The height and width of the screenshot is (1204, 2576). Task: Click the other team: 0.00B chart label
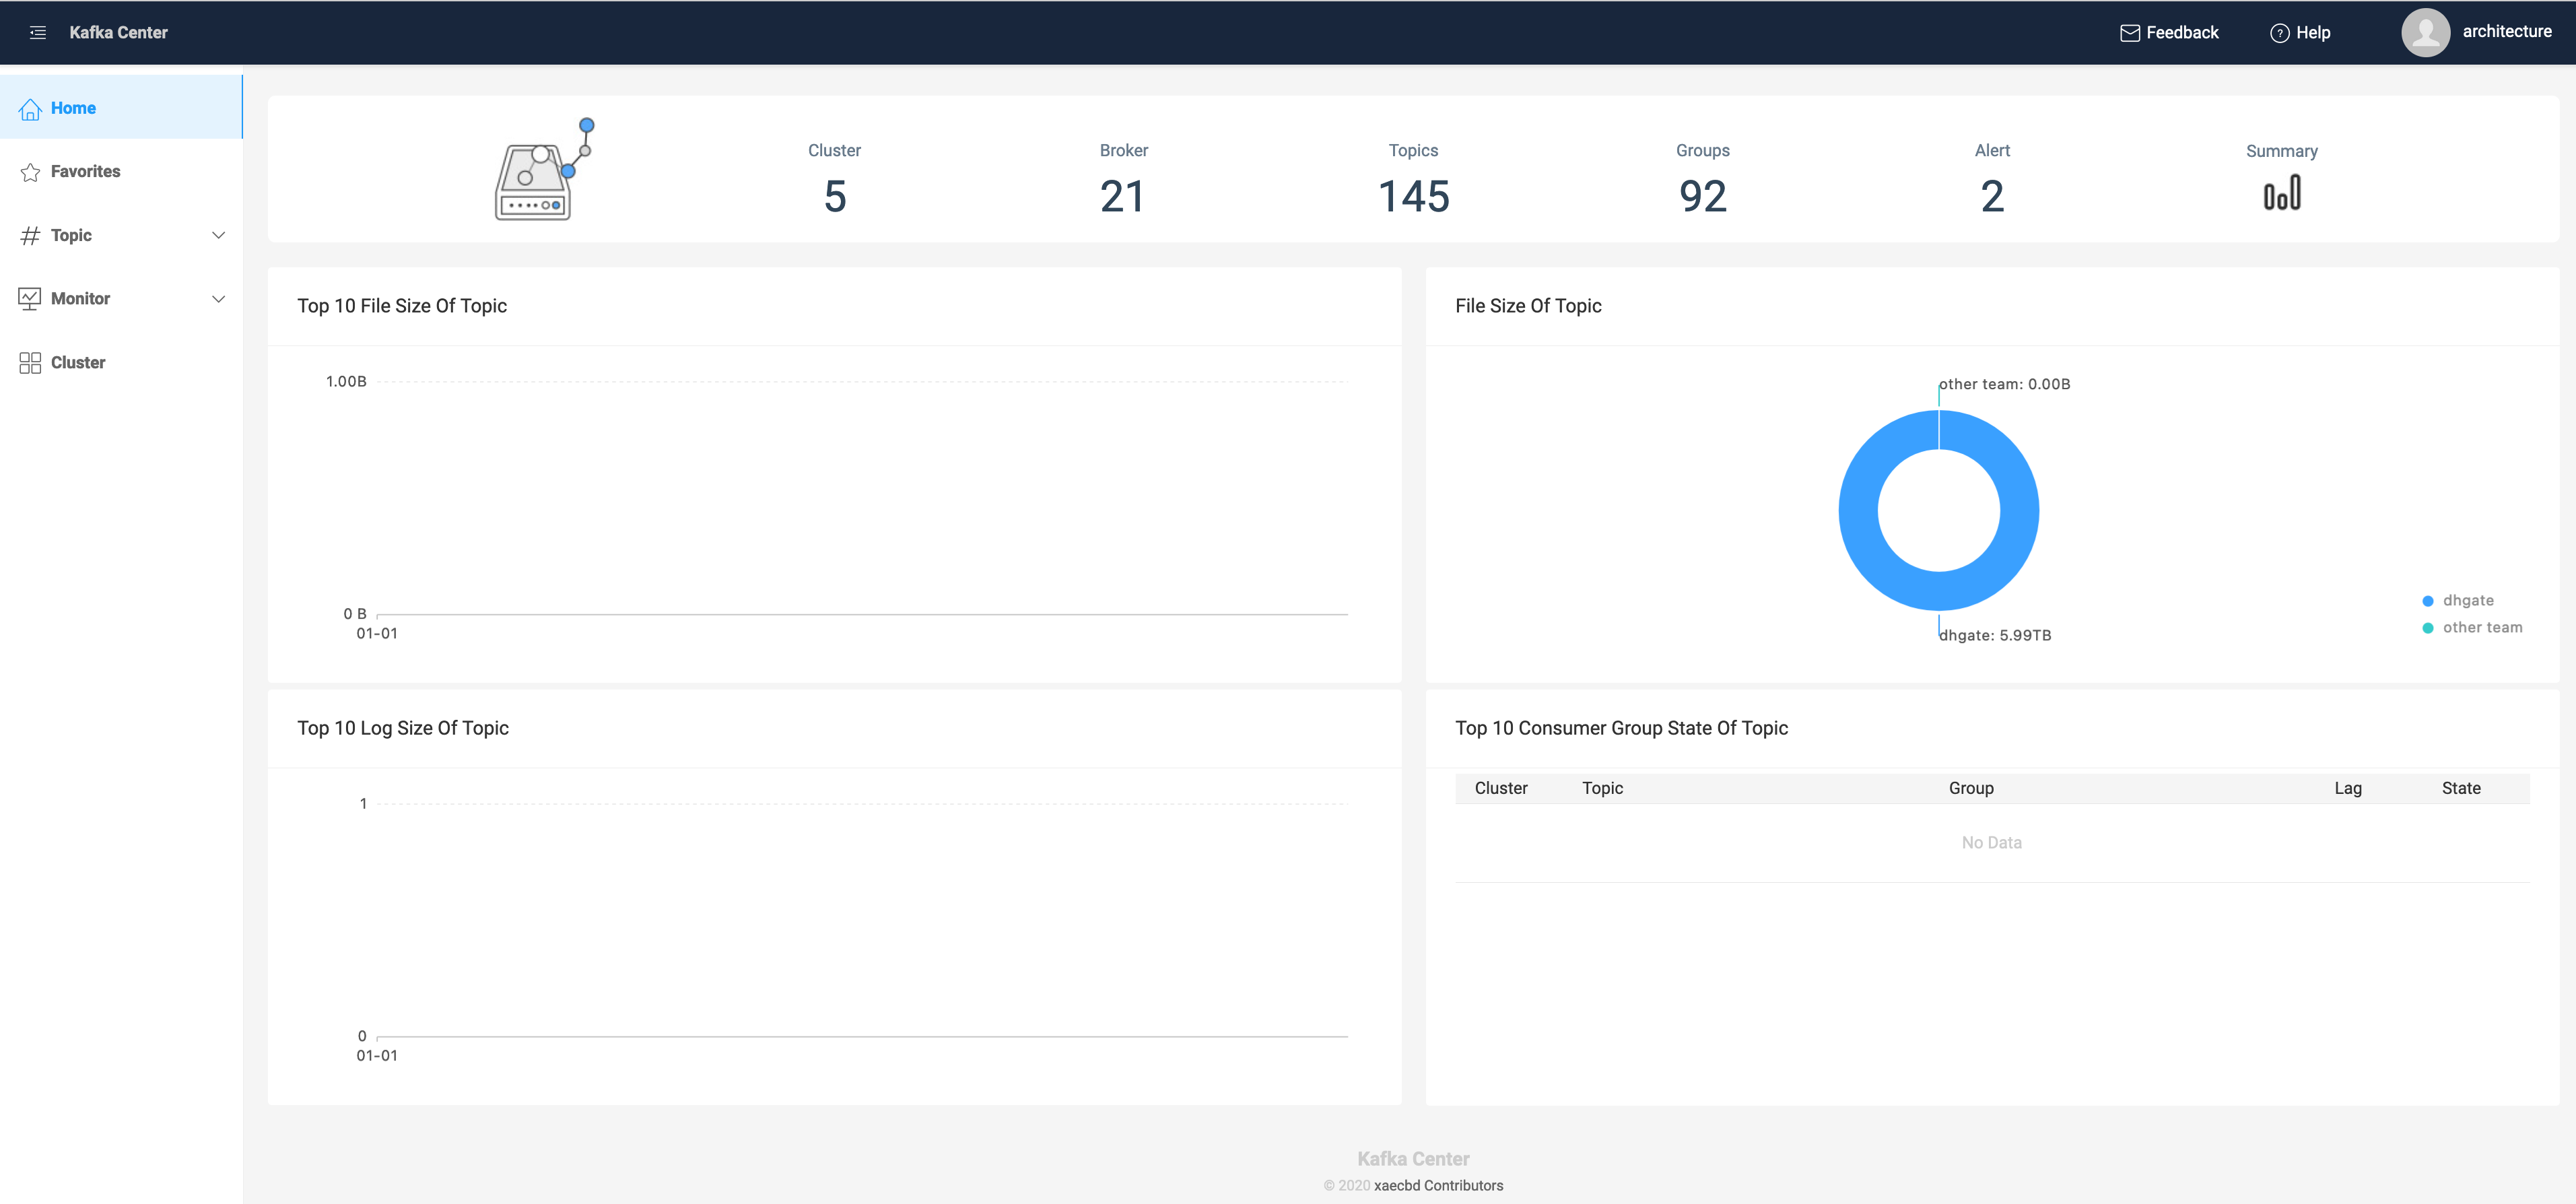[2004, 384]
